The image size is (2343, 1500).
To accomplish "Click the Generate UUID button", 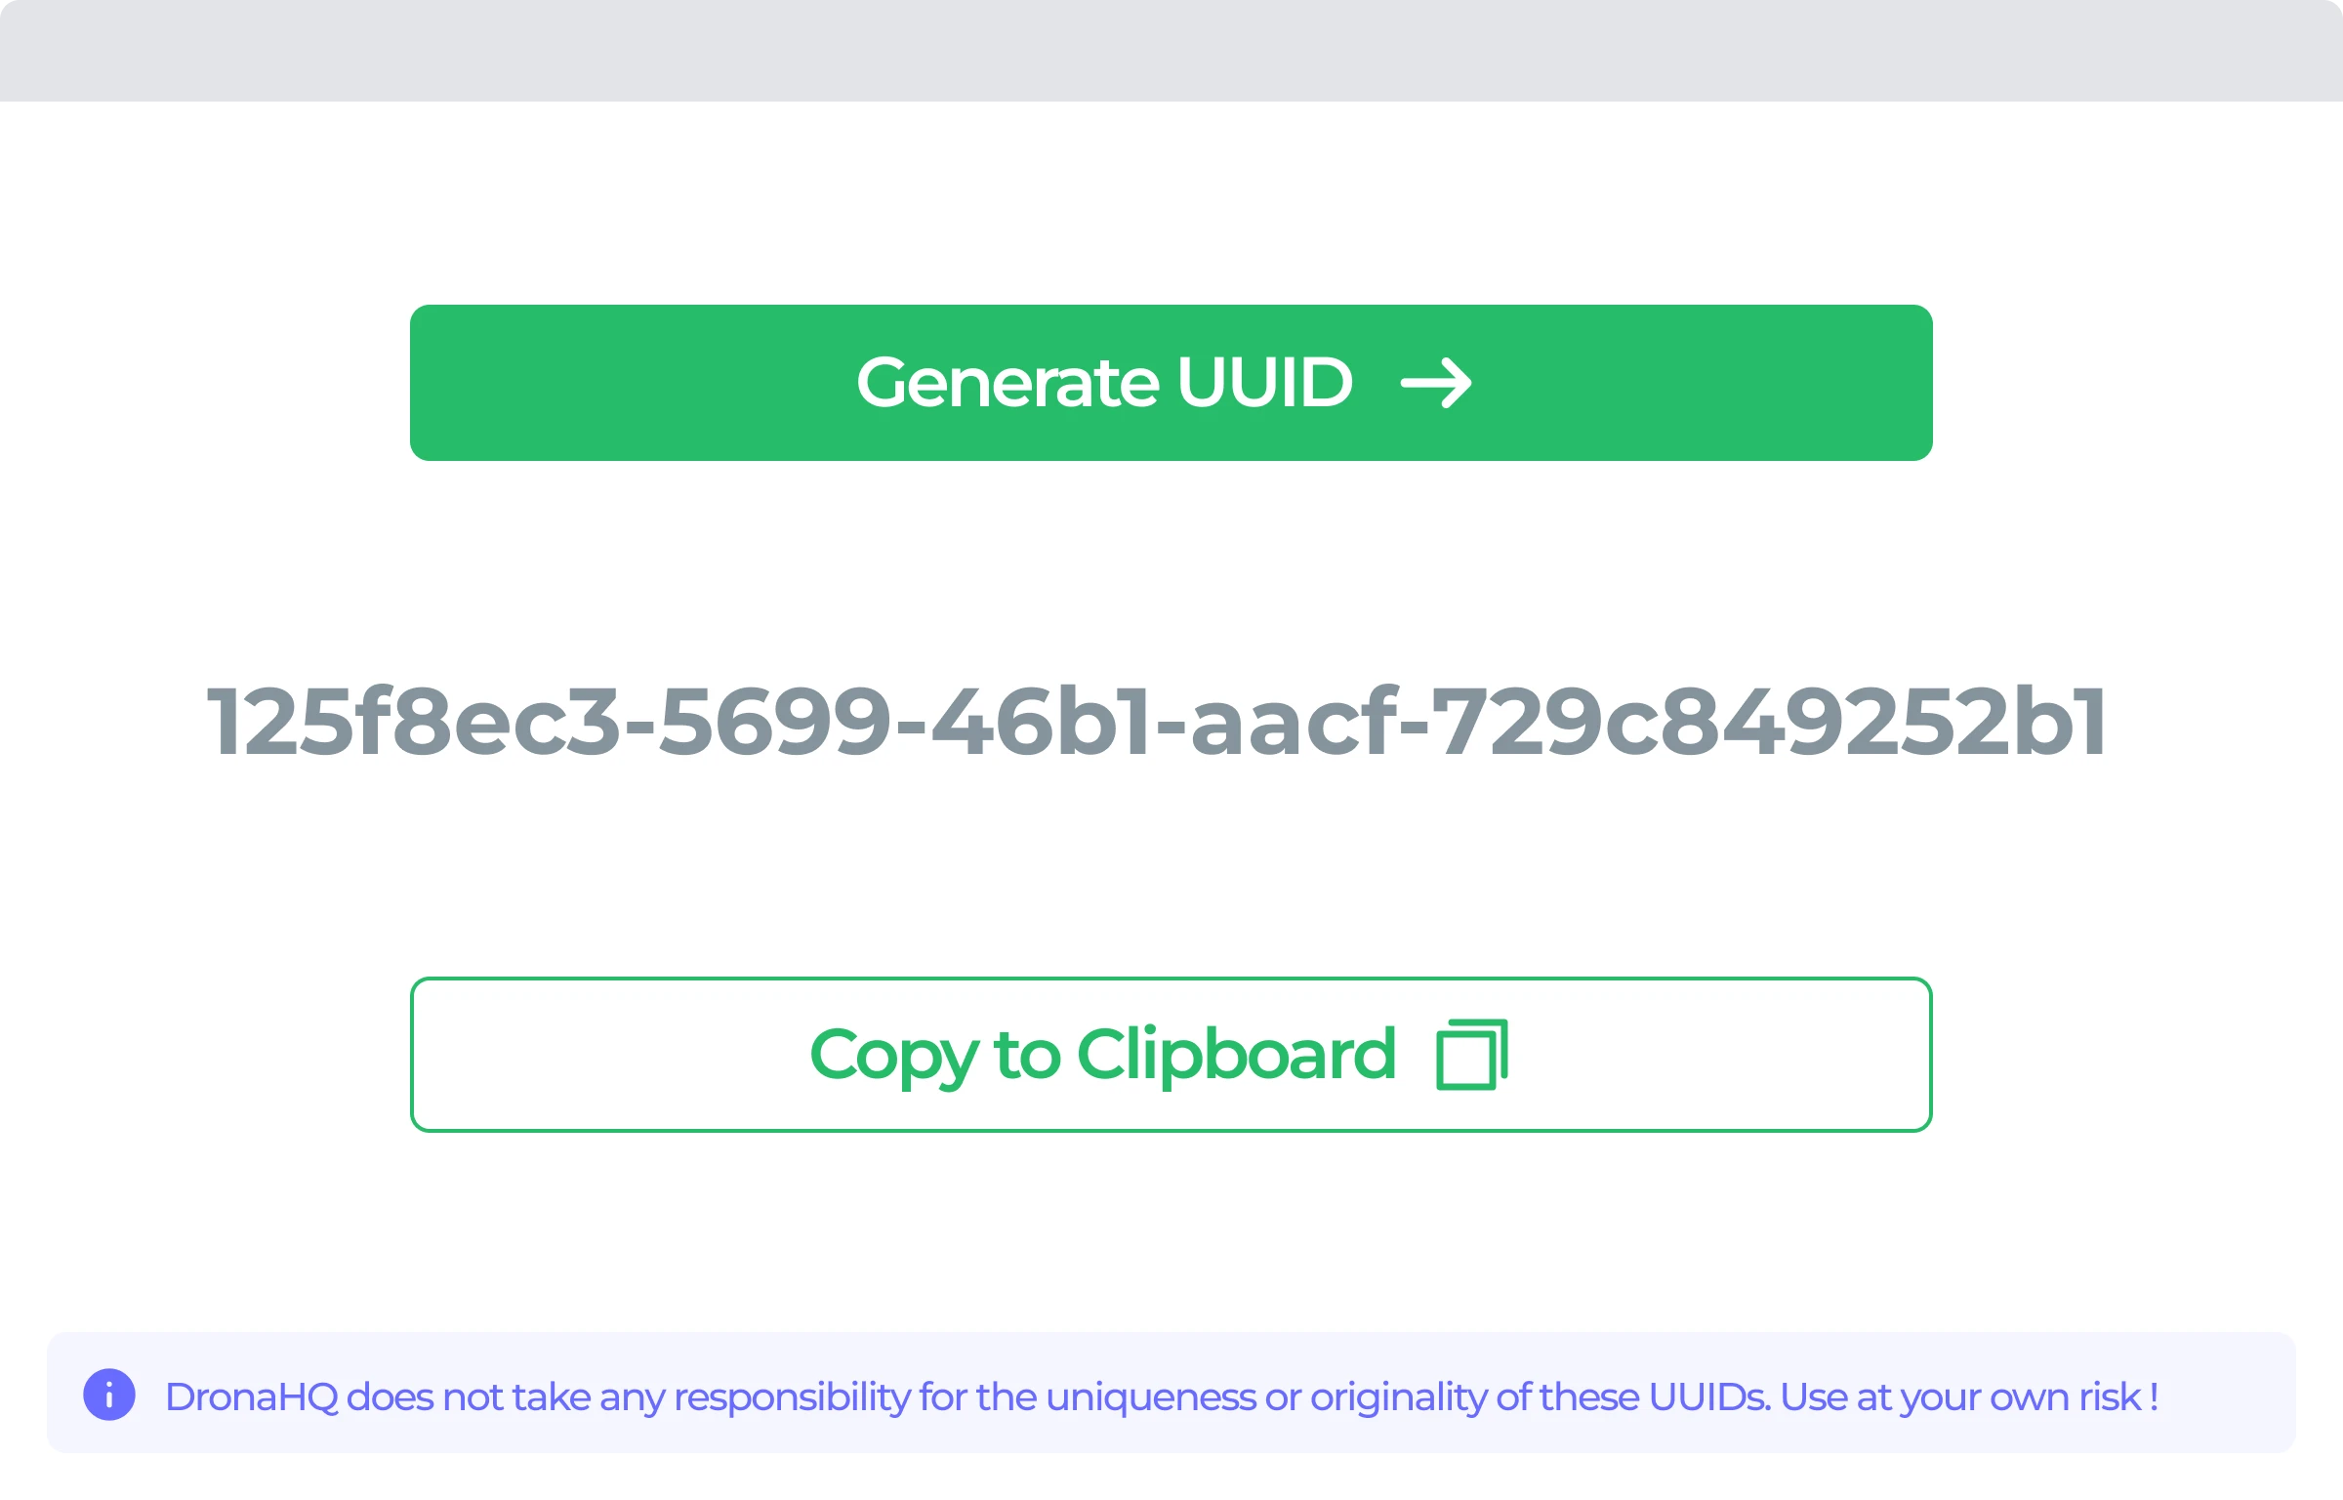I will pos(1171,382).
